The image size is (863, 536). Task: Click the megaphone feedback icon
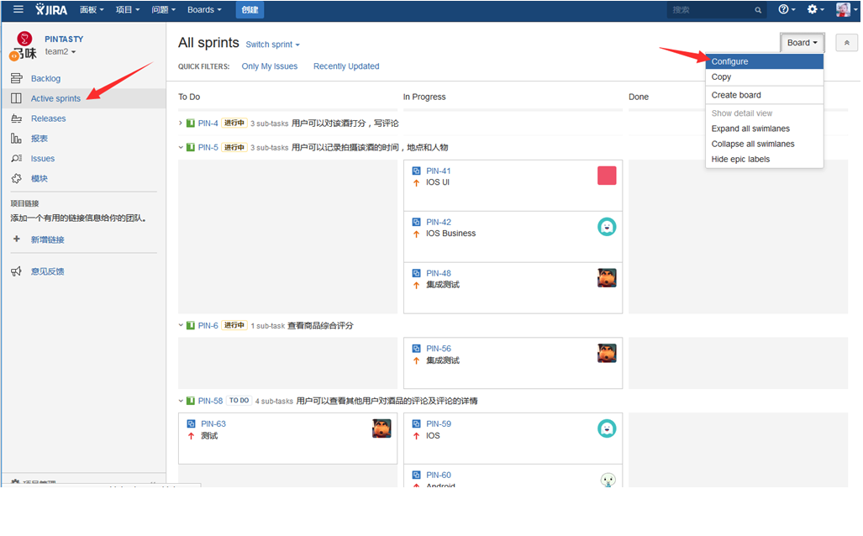(x=16, y=271)
